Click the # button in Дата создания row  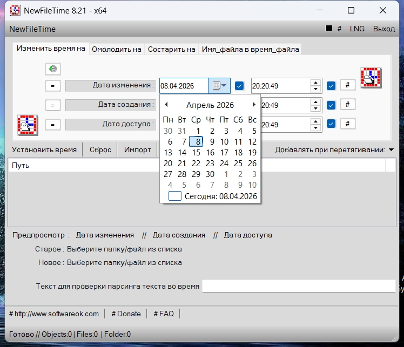point(348,104)
